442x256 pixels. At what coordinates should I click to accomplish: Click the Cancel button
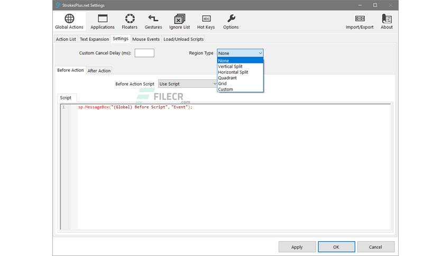point(375,247)
